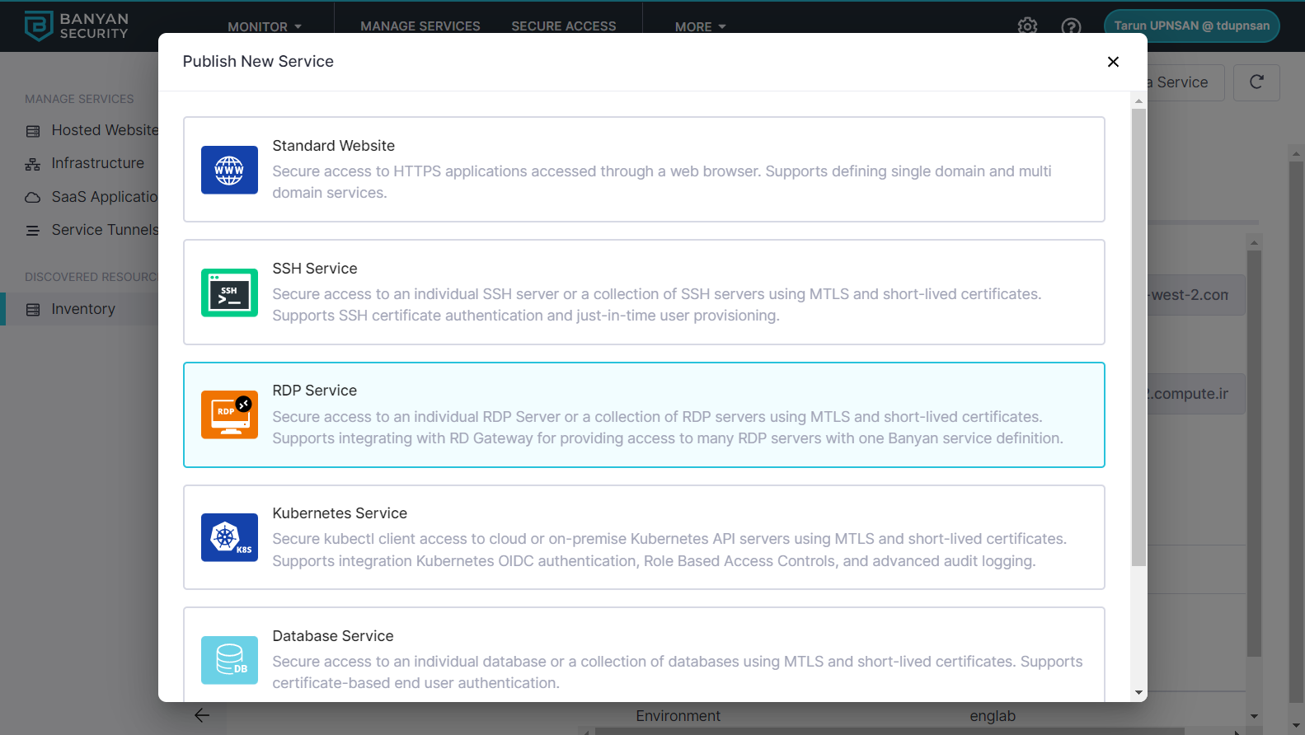Open the MANAGE SERVICES tab
This screenshot has width=1305, height=735.
420,26
